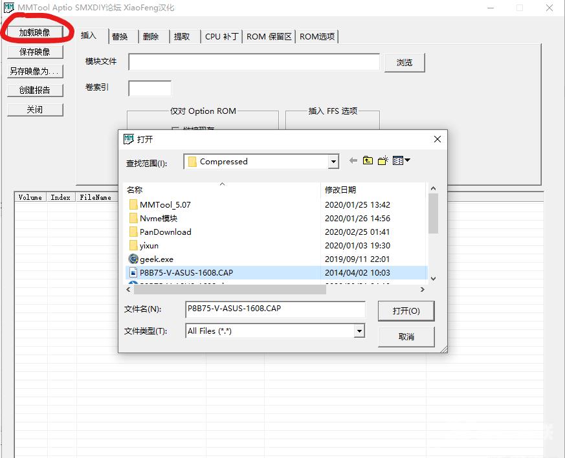Click the 加载映像 button
Screen dimensions: 565x458
[x=35, y=32]
